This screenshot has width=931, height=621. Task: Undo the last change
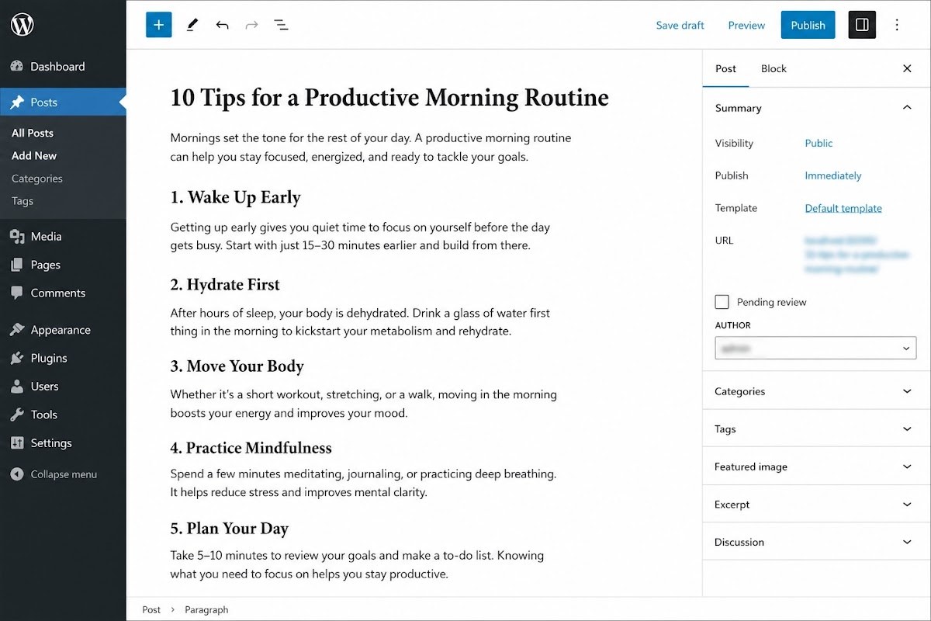tap(222, 25)
